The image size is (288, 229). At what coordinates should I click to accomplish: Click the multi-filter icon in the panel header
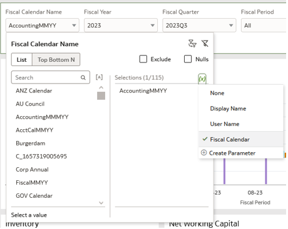192,44
